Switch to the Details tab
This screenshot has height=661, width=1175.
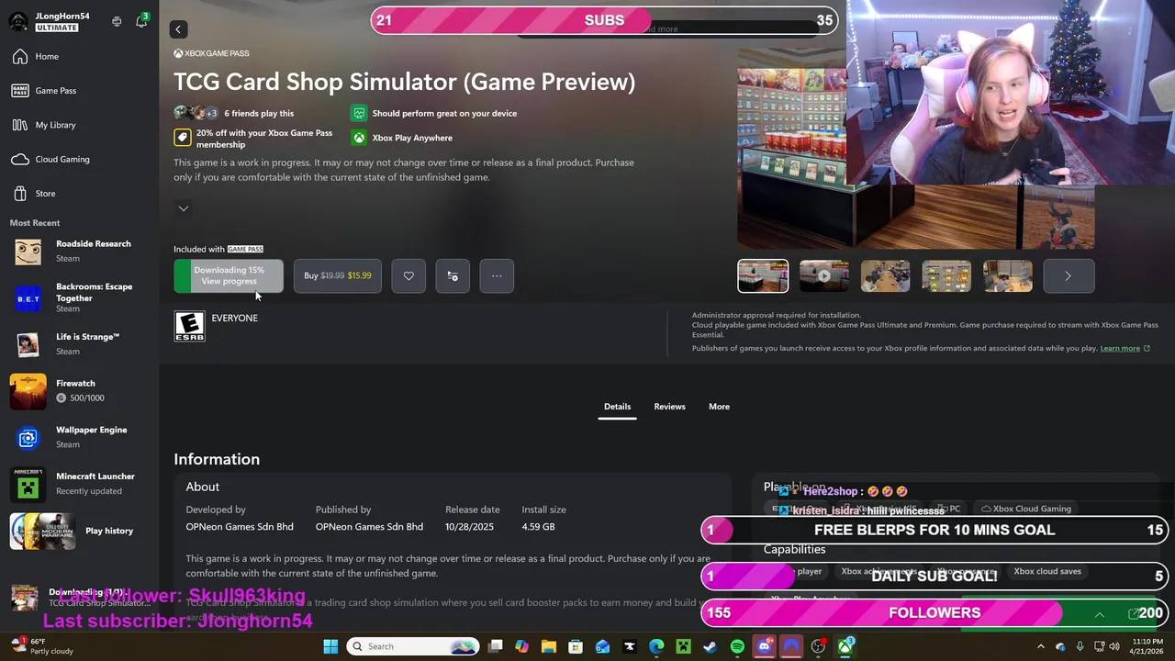click(x=617, y=407)
